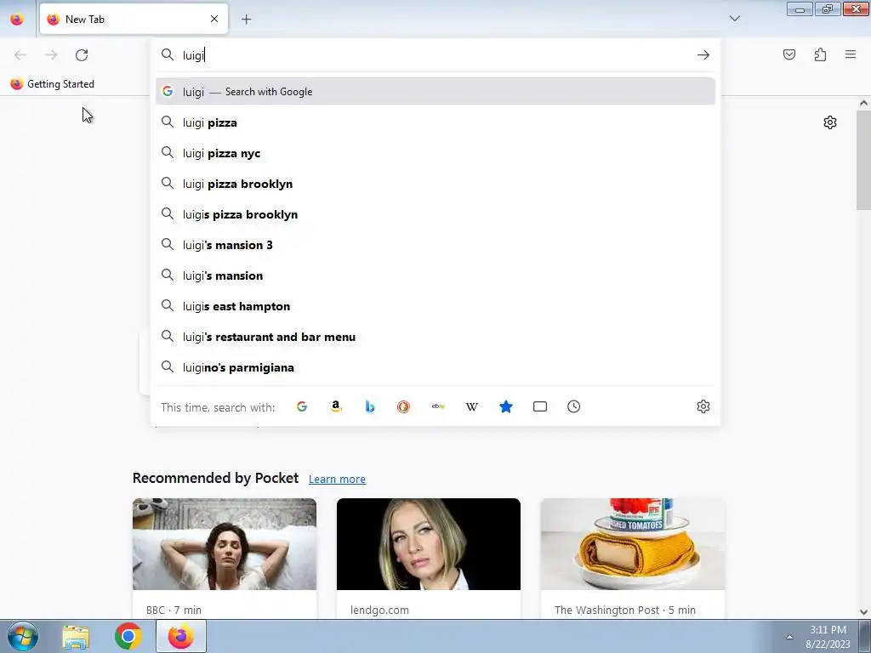
Task: Choose 'luigis pizza brooklyn' suggestion
Action: point(435,213)
